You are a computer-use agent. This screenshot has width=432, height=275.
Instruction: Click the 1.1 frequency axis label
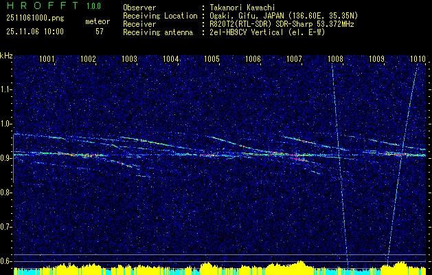tap(5, 89)
